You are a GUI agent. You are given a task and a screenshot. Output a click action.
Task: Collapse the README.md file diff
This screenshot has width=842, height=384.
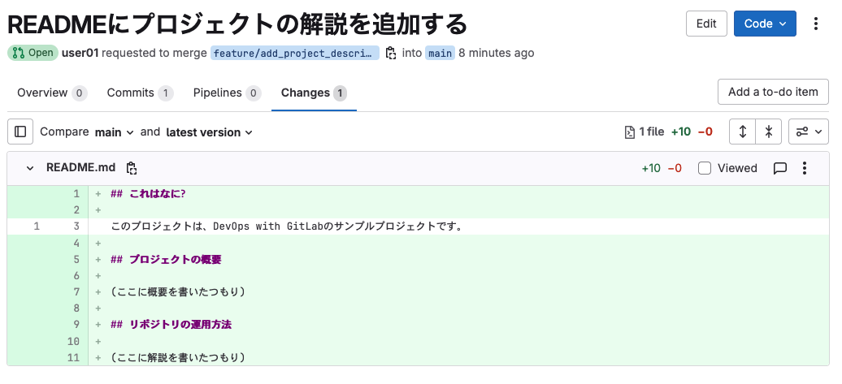point(30,168)
